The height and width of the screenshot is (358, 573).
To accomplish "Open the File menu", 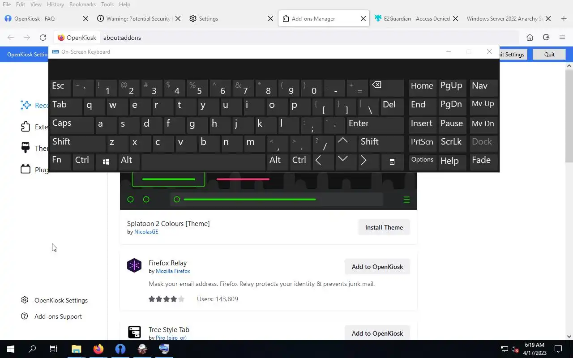I will click(x=7, y=4).
